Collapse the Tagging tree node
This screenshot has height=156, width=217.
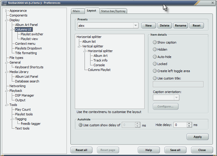click(12, 119)
